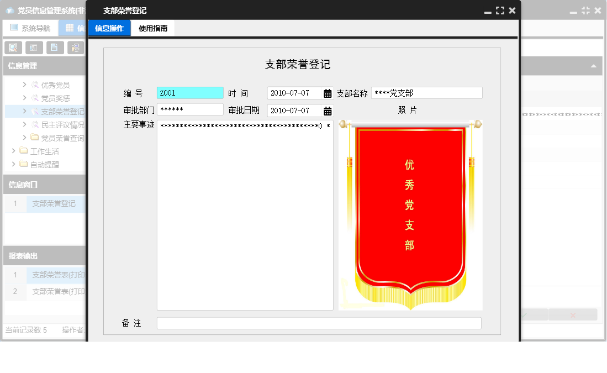Click 报表输出 panel header
Viewport: 607px width, 373px height.
(45, 256)
